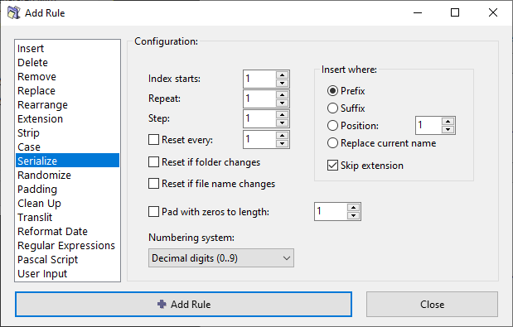Viewport: 513px width, 327px height.
Task: Tick Reset if folder changes
Action: (x=154, y=162)
